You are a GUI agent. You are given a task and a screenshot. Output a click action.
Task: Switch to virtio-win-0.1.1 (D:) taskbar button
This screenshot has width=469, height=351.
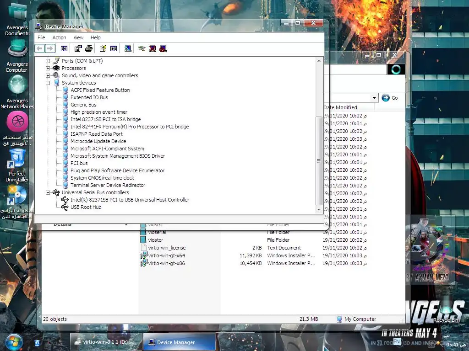(x=105, y=342)
